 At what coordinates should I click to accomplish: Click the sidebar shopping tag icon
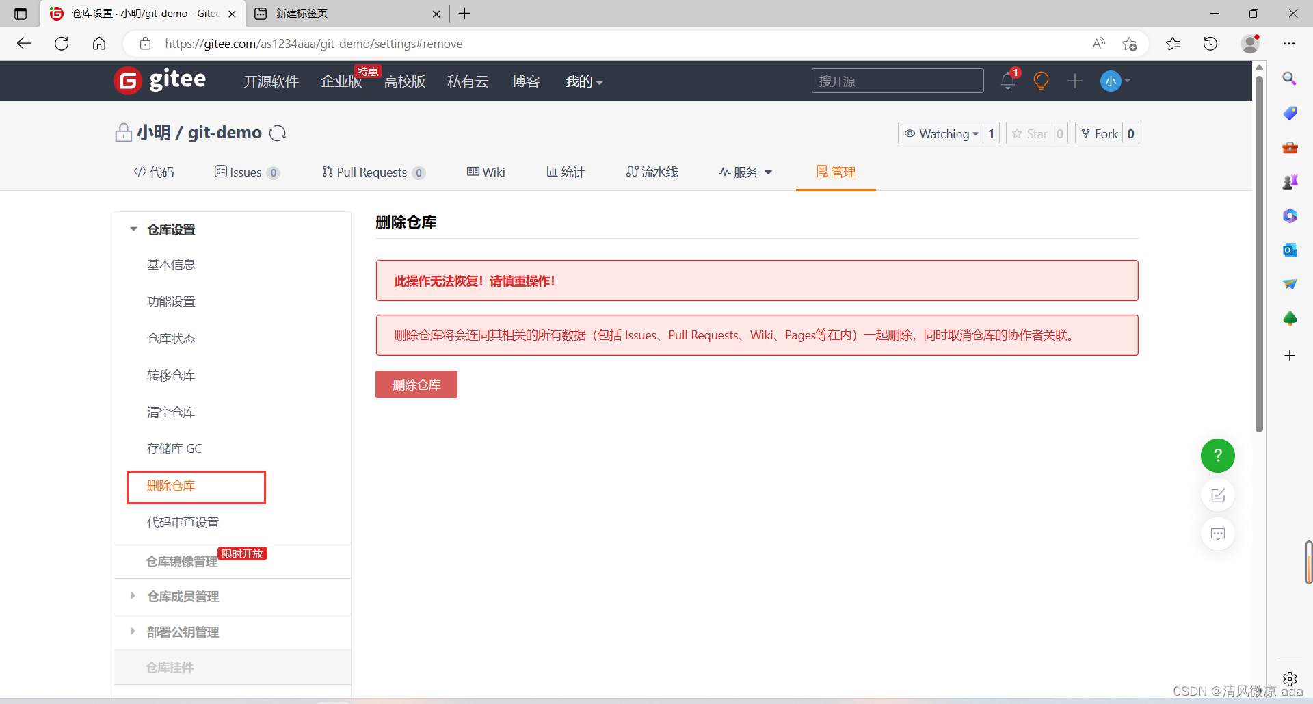[x=1289, y=113]
